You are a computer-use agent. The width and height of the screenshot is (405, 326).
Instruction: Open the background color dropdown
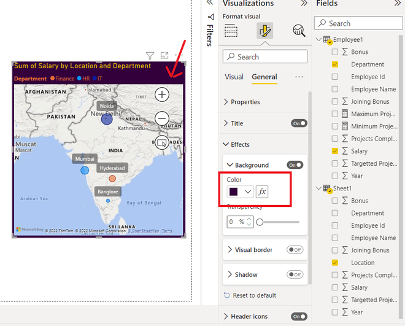[x=240, y=192]
